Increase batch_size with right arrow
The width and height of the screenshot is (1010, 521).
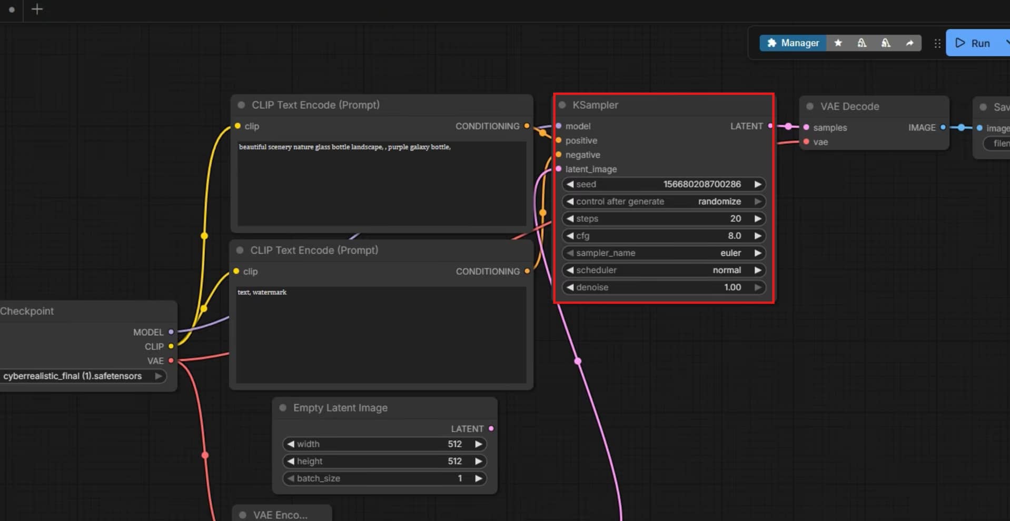[479, 478]
